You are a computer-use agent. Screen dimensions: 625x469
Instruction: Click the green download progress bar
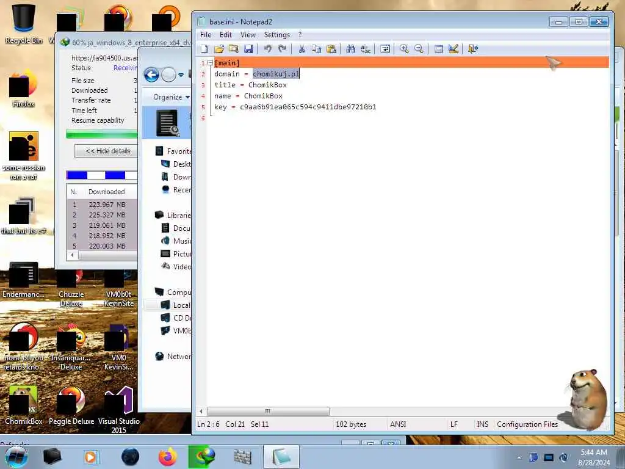pyautogui.click(x=102, y=134)
